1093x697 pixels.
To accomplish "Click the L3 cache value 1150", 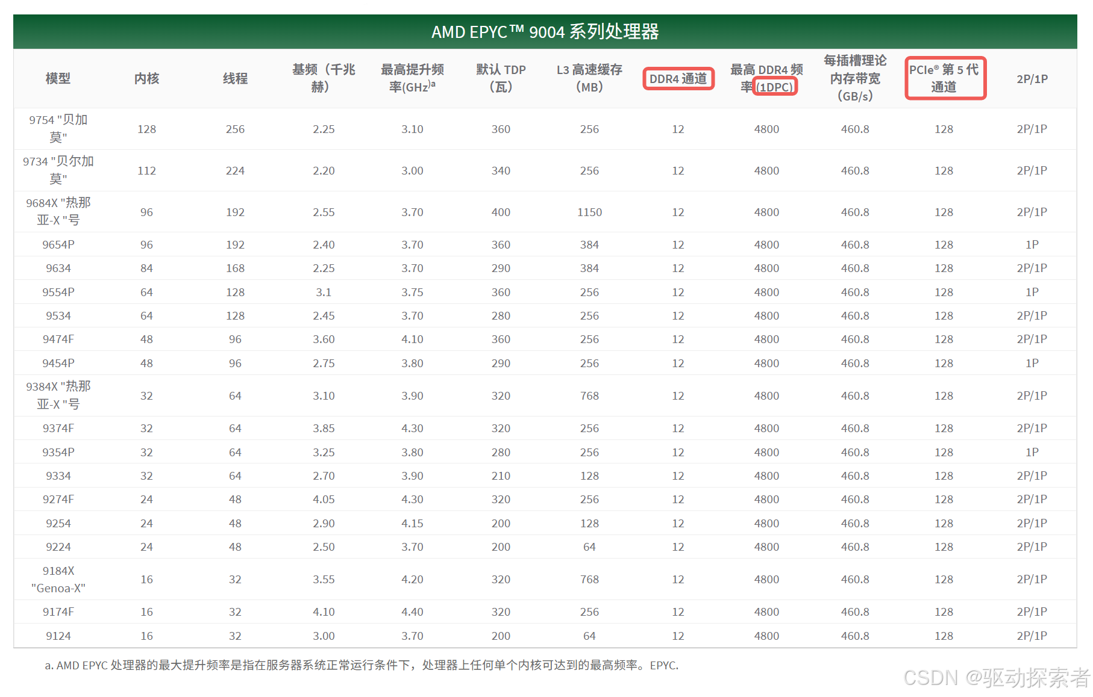I will point(589,212).
